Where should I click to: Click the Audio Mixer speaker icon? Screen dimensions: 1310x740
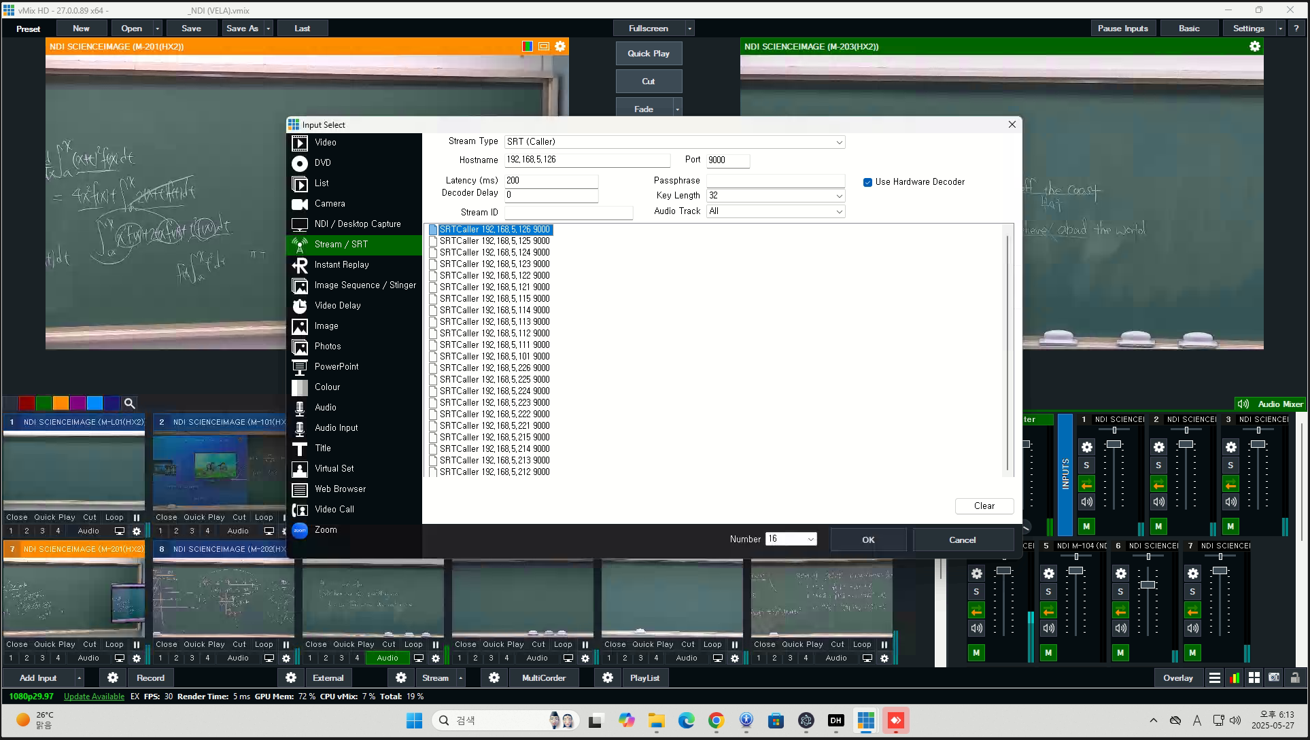(x=1244, y=404)
